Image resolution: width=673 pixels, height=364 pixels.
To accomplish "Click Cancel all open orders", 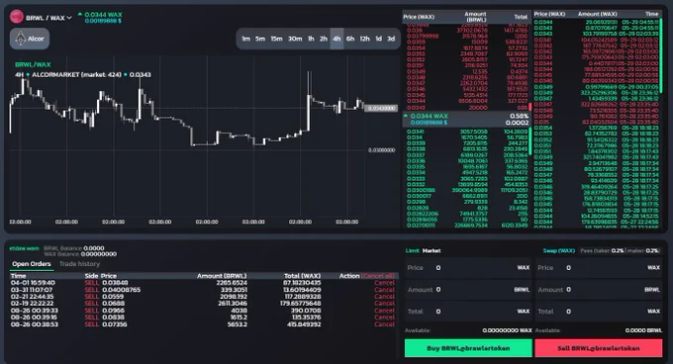I will click(378, 276).
